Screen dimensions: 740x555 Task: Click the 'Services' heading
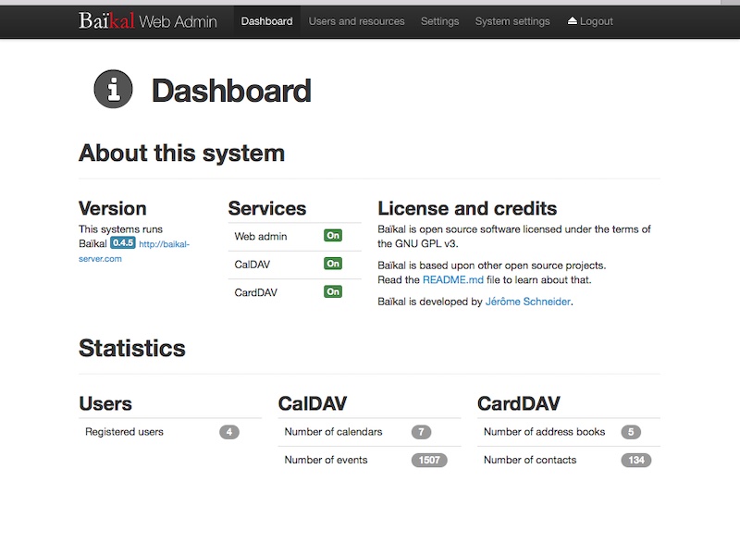tap(267, 208)
